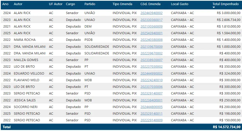The image size is (242, 131).
Task: Click the sort arrow under Total Empenhado
Action: tap(214, 7)
